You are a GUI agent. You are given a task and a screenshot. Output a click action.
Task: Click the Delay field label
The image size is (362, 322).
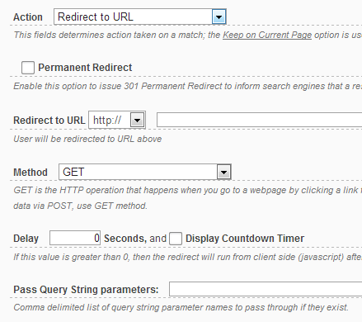(x=26, y=239)
